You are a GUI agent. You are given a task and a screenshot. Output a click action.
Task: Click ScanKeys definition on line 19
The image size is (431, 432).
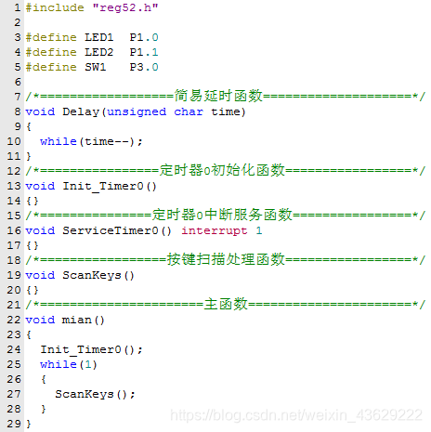tap(98, 275)
